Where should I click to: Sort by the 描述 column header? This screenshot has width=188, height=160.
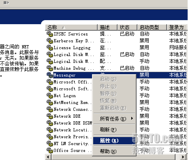coord(107,27)
